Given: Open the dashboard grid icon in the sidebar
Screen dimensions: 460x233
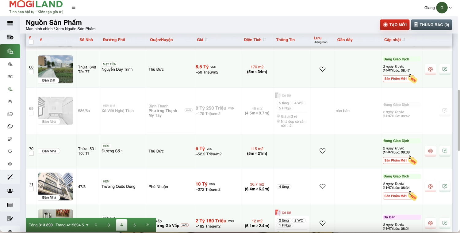Looking at the screenshot, I should (10, 23).
